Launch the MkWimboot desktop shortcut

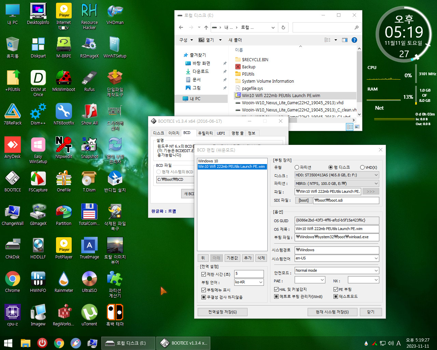point(64,81)
